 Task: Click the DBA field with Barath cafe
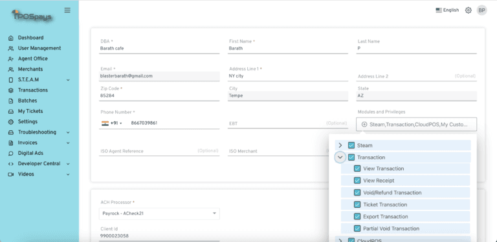coord(159,48)
